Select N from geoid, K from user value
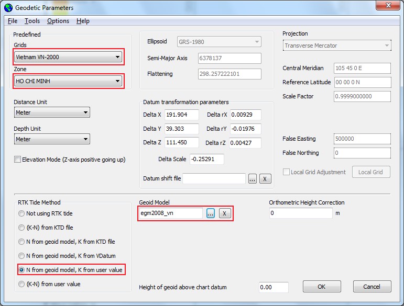404x306 pixels. 21,270
